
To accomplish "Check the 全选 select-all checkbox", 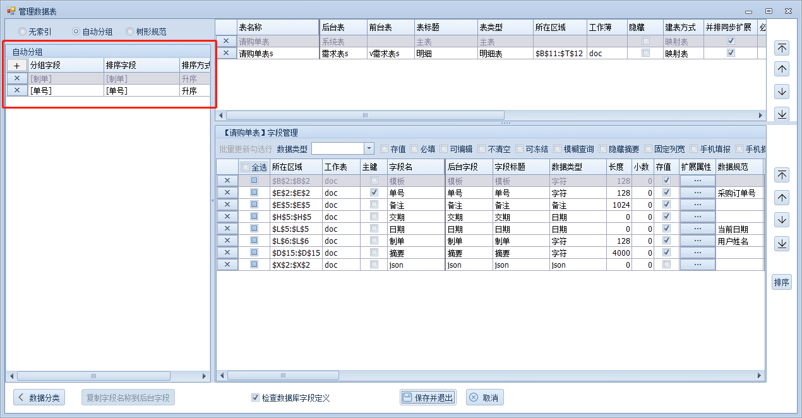I will tap(246, 167).
